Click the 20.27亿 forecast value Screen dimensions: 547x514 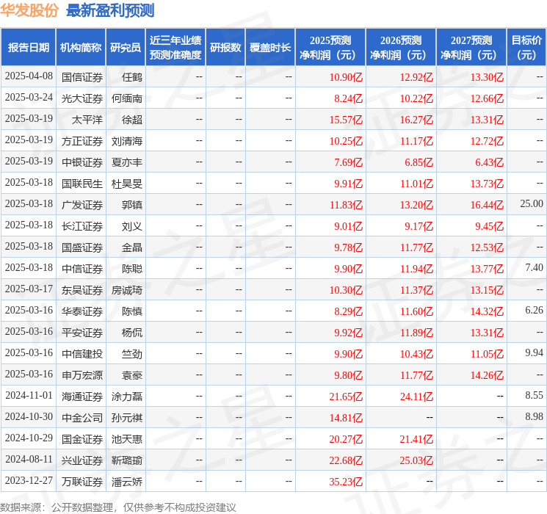click(346, 439)
